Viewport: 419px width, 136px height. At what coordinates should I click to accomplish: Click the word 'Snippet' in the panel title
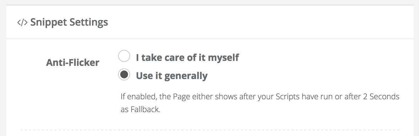point(48,22)
